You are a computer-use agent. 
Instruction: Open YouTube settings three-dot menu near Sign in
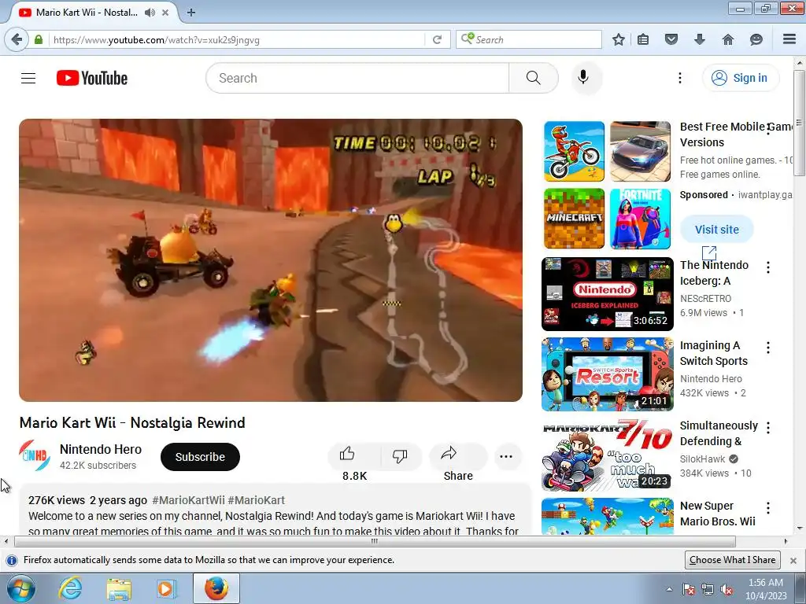click(679, 78)
